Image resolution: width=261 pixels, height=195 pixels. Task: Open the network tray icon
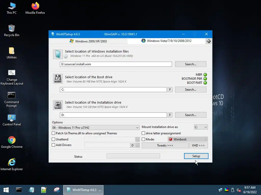click(x=220, y=190)
